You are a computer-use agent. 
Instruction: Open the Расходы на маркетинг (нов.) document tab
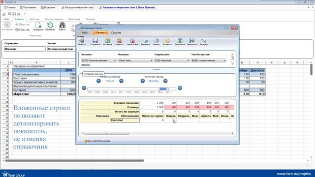click(x=78, y=7)
